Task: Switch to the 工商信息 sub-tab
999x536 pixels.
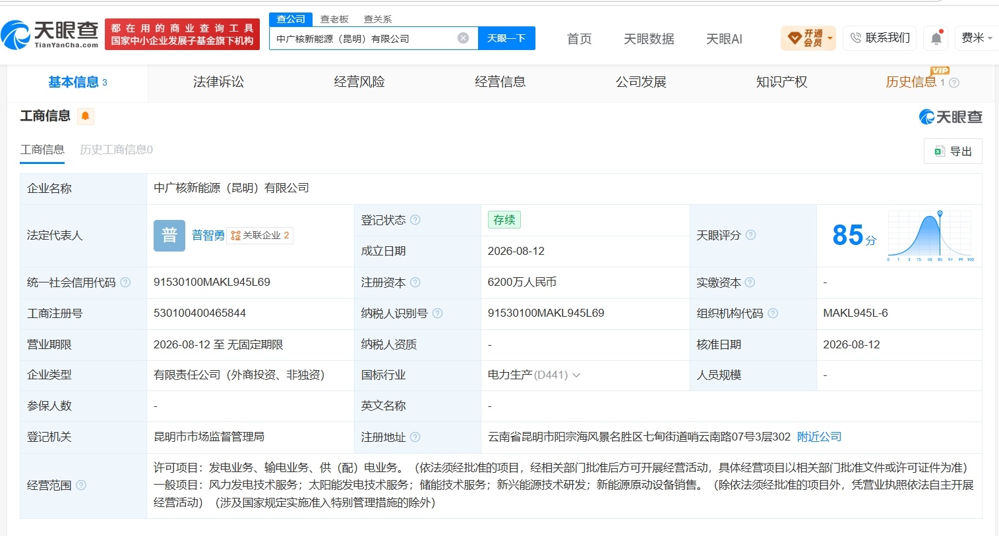Action: (x=42, y=150)
